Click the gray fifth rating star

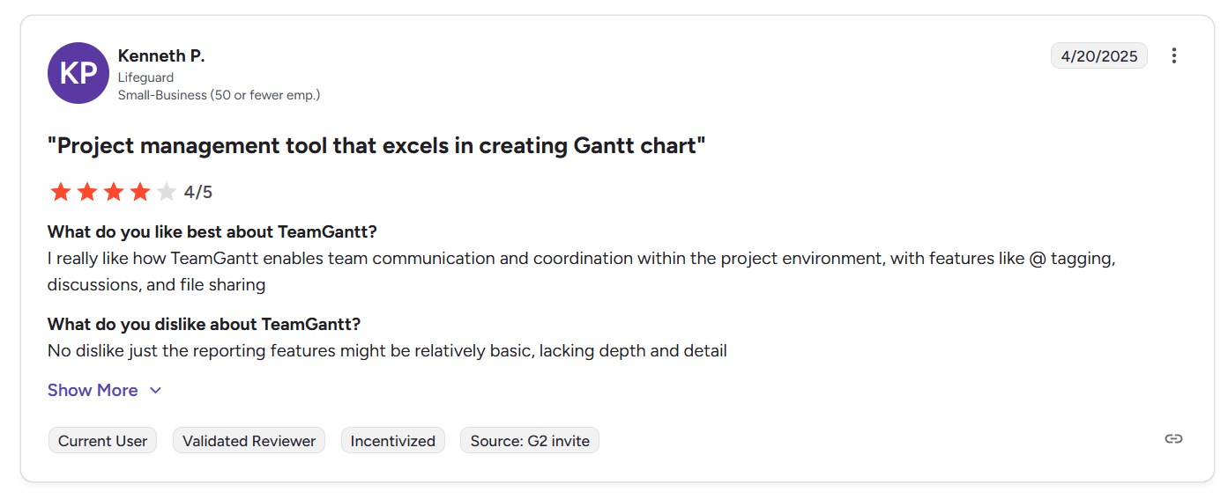click(x=166, y=192)
